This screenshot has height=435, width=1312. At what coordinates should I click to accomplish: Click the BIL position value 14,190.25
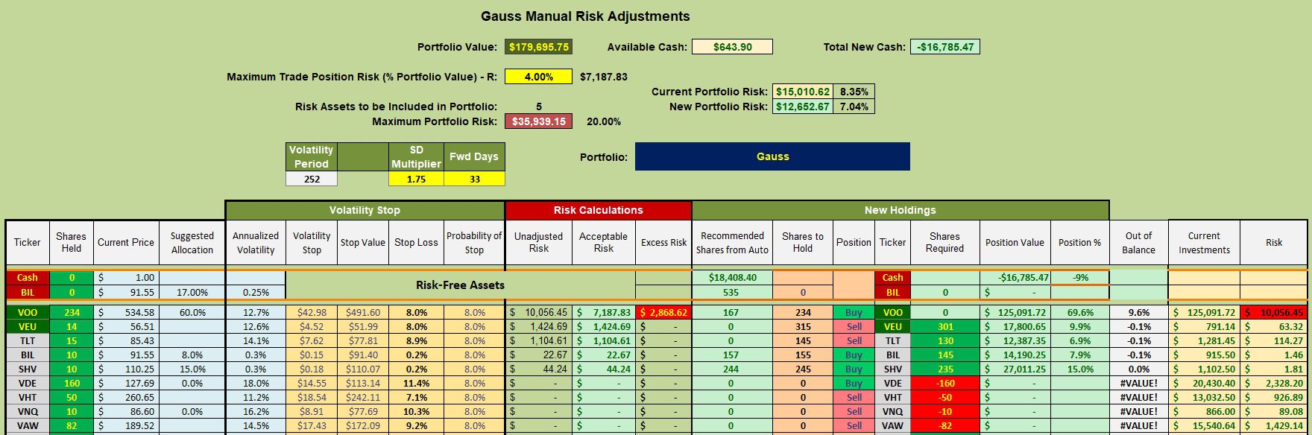1015,355
